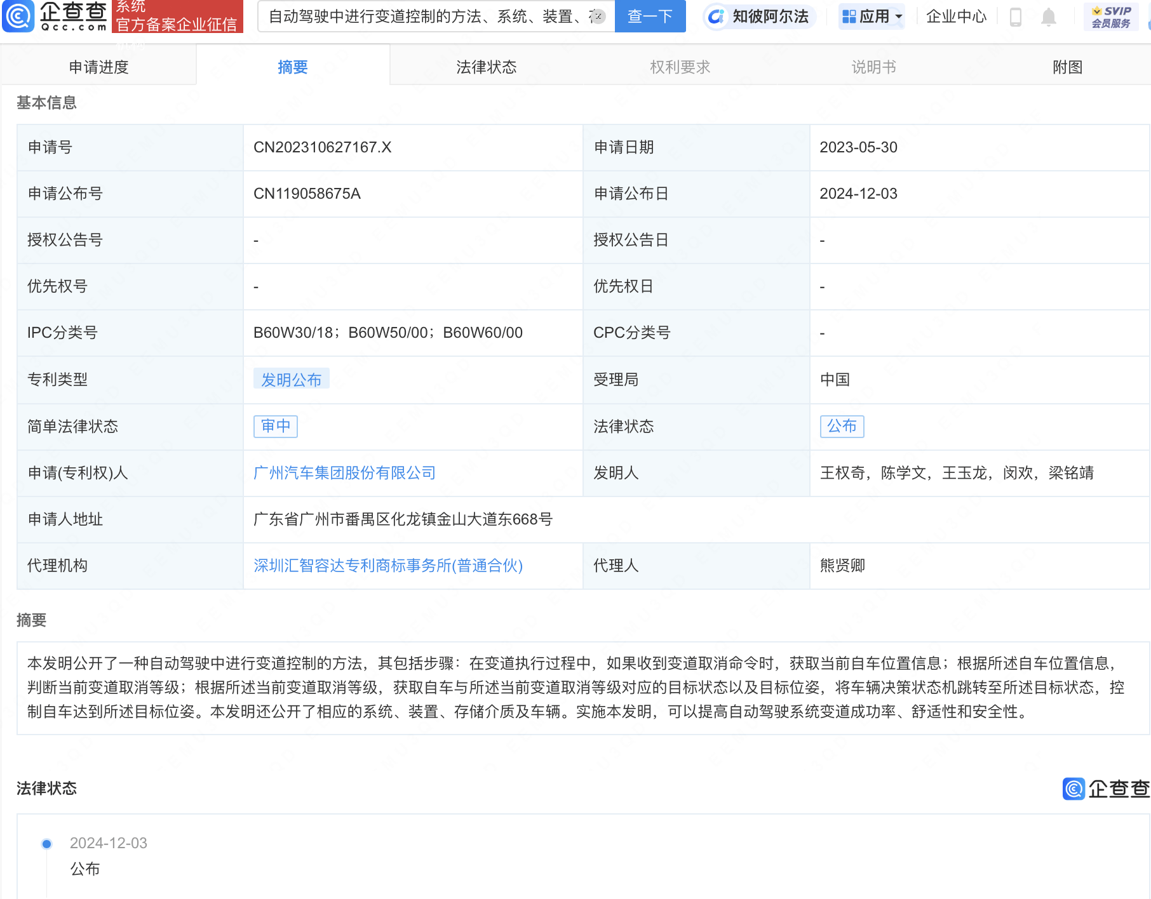1151x899 pixels.
Task: Select the application number CN202310627167.X
Action: coord(323,147)
